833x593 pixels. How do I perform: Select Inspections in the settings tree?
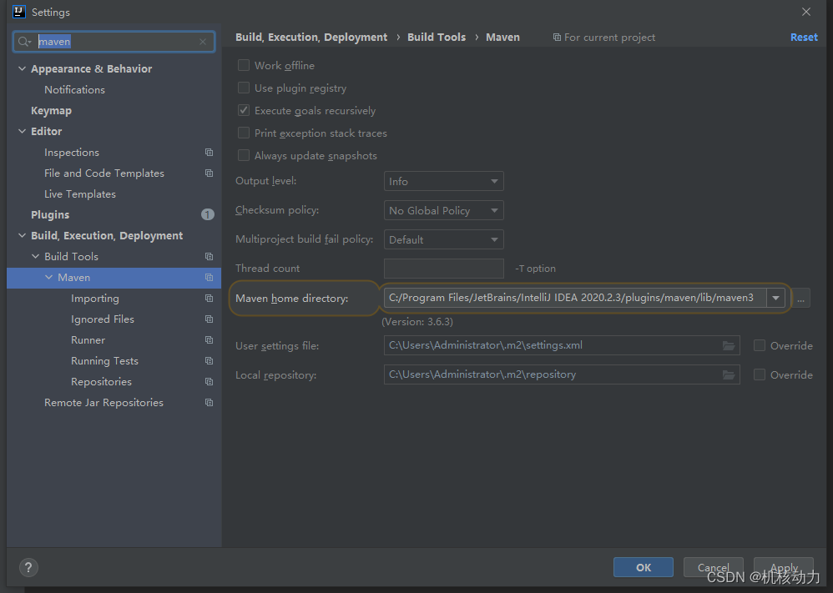[72, 153]
